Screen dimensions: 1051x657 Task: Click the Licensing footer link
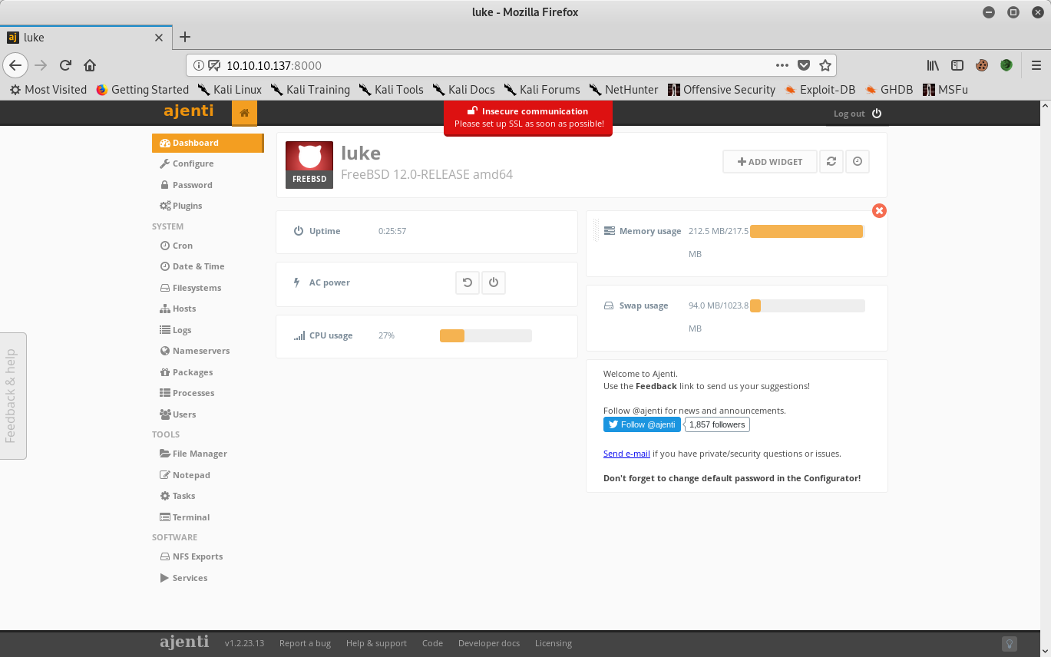[554, 643]
